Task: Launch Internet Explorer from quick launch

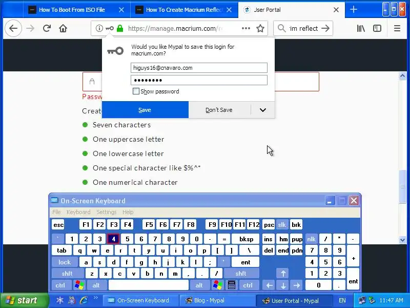Action: tap(84, 300)
